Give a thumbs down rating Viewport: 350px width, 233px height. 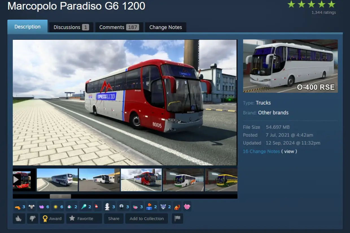(32, 219)
